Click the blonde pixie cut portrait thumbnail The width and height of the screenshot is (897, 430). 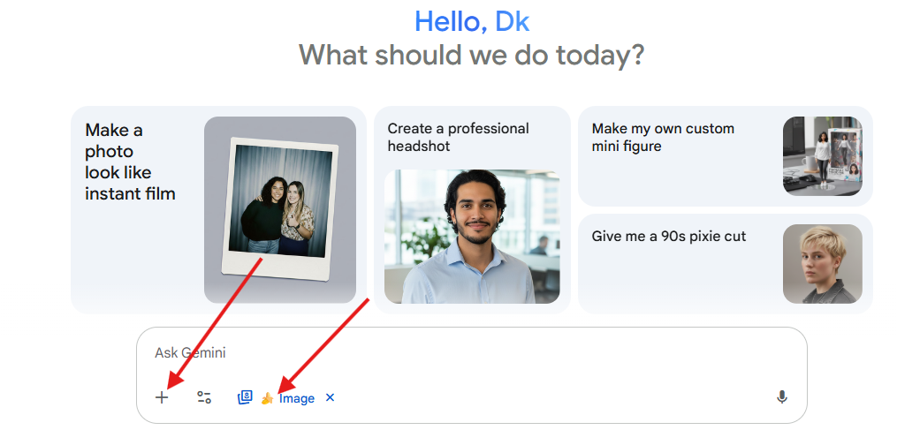click(x=822, y=263)
